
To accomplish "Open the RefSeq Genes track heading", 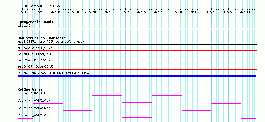I will point(30,89).
